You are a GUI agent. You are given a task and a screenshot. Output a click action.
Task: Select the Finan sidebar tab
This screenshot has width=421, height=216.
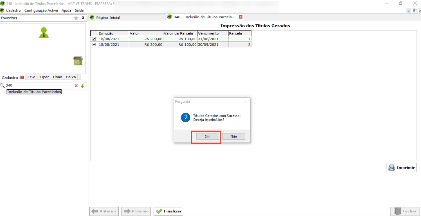[x=57, y=77]
